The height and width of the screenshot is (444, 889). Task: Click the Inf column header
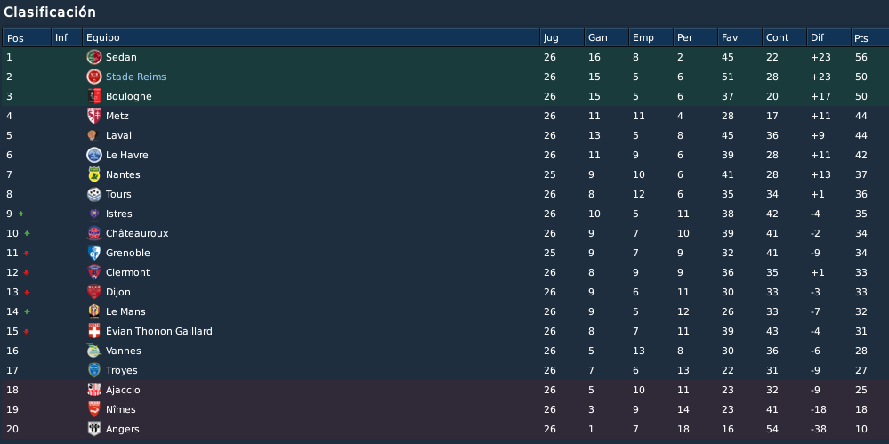(67, 38)
